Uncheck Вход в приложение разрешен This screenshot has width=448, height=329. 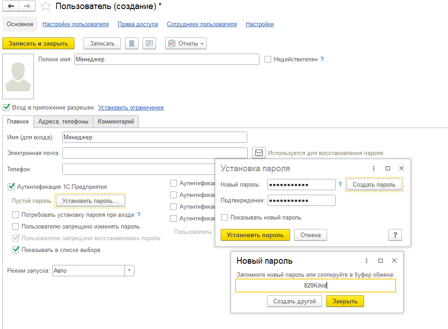pyautogui.click(x=6, y=108)
